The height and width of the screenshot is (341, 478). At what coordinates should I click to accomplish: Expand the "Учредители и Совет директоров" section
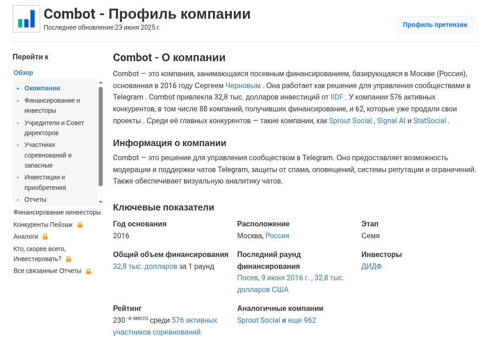[53, 127]
